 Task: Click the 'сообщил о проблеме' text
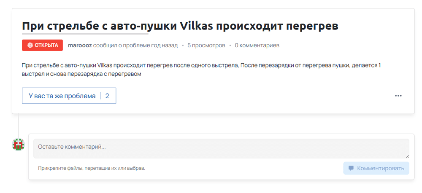pyautogui.click(x=120, y=45)
